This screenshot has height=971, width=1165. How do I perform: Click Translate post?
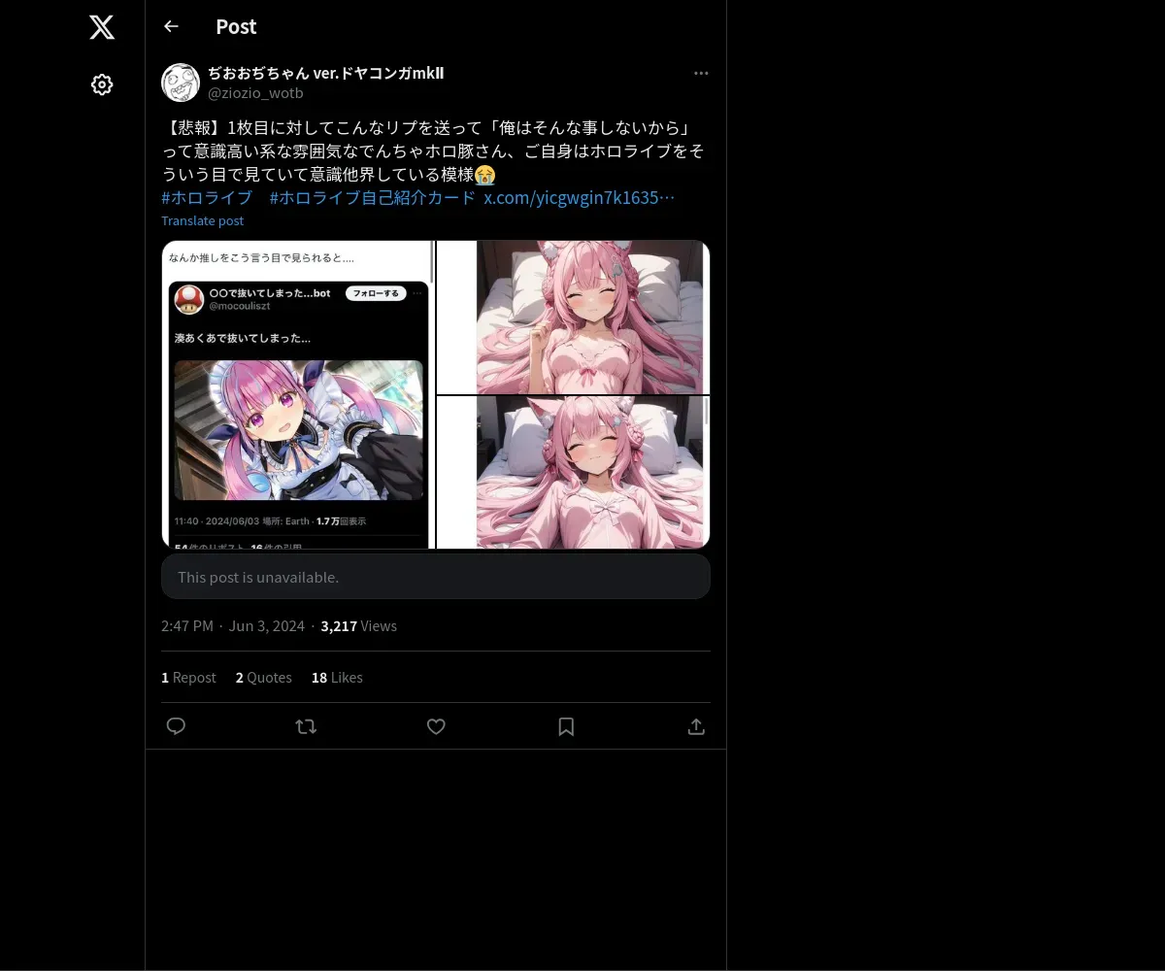click(202, 220)
